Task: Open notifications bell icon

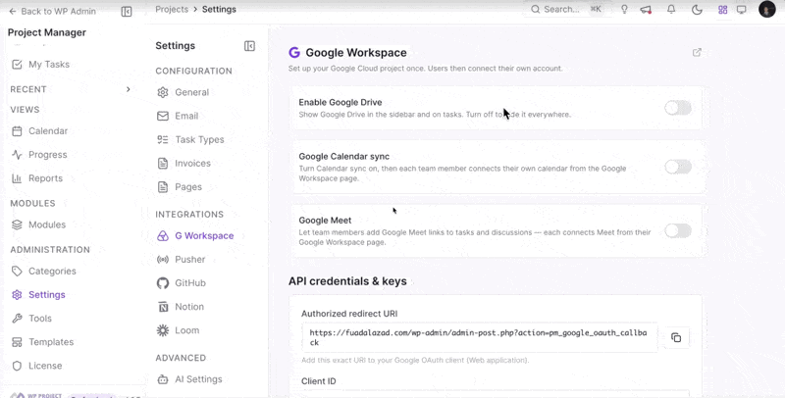Action: (671, 10)
